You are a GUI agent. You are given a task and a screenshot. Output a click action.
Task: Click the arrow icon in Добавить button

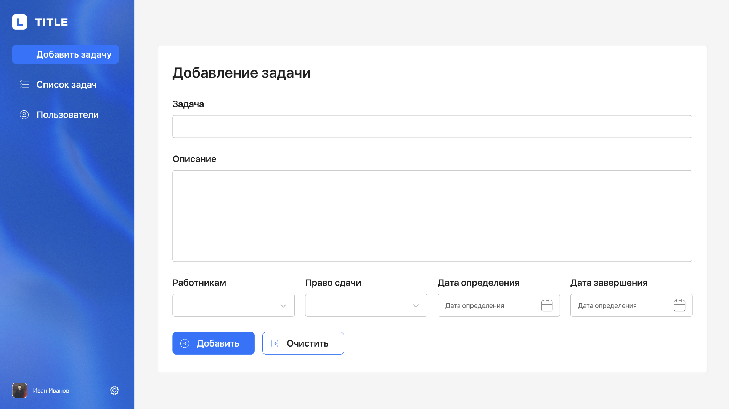185,343
